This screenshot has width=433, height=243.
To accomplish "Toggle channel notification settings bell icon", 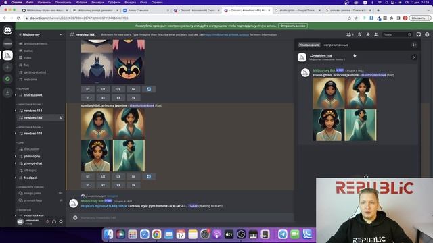I will pyautogui.click(x=359, y=34).
